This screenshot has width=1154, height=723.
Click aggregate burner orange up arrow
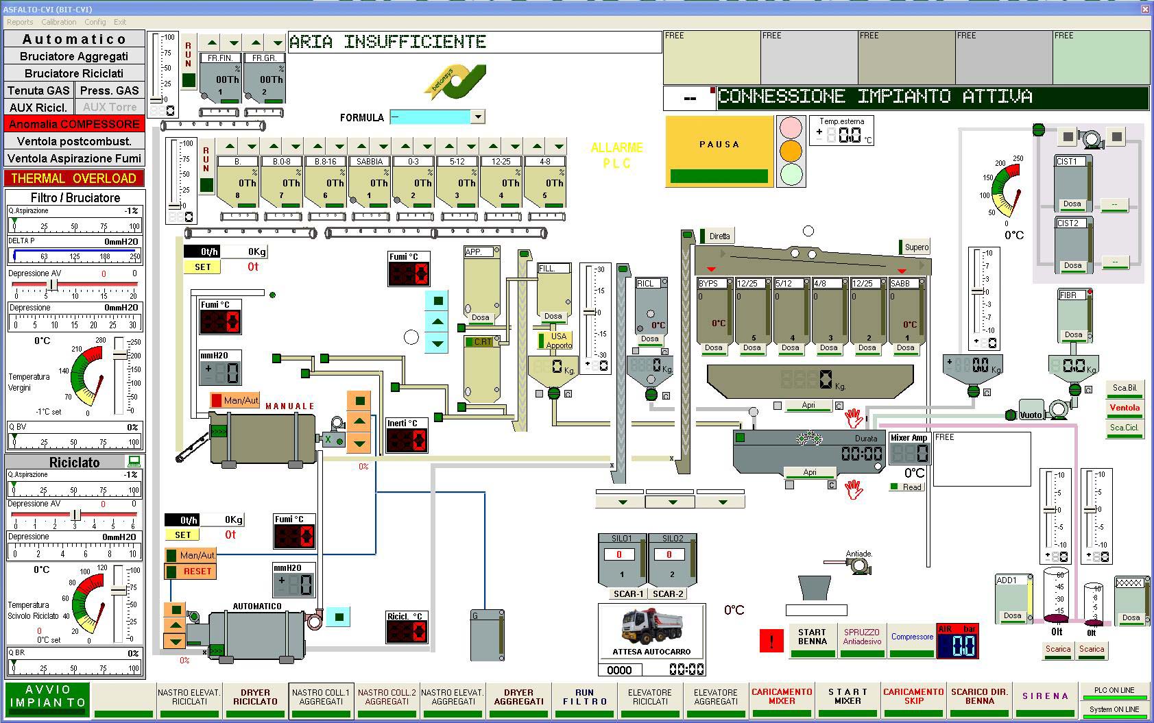(359, 422)
